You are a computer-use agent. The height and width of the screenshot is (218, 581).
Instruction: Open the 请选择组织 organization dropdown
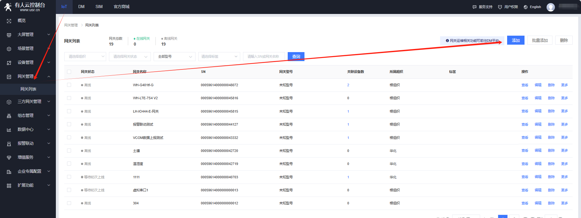click(85, 56)
